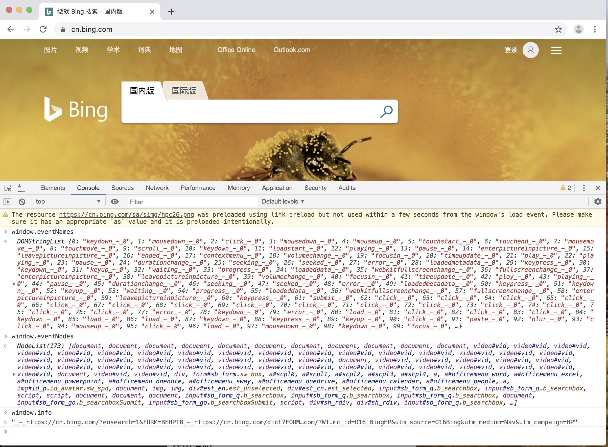The height and width of the screenshot is (447, 608).
Task: Bookmark this page with star icon
Action: (558, 29)
